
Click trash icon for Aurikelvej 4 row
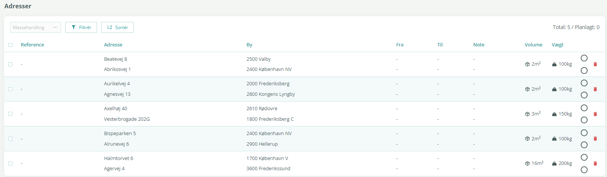coord(595,89)
